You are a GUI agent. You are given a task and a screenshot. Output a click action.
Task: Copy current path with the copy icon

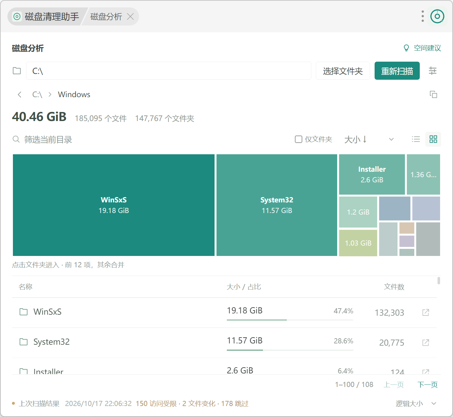[x=433, y=95]
